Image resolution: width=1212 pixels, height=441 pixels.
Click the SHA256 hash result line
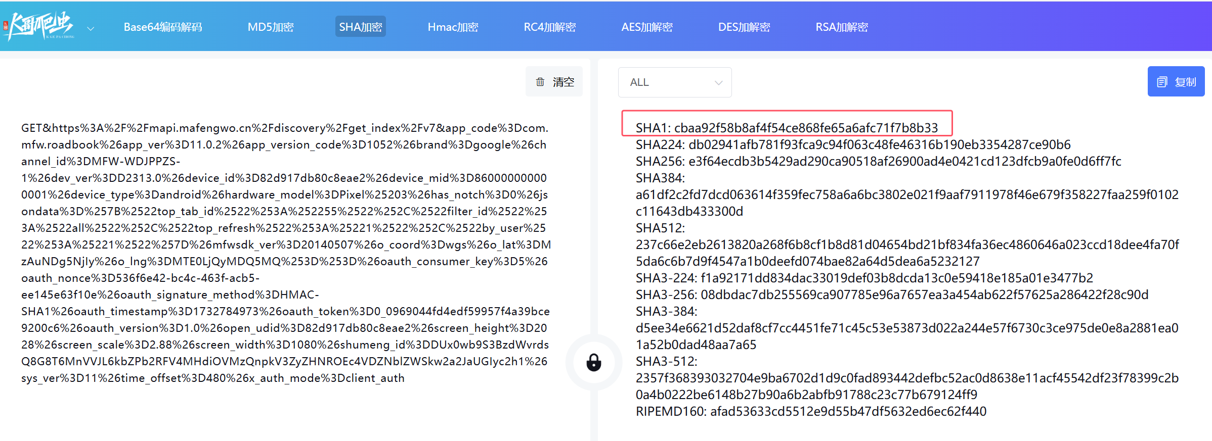pos(878,161)
